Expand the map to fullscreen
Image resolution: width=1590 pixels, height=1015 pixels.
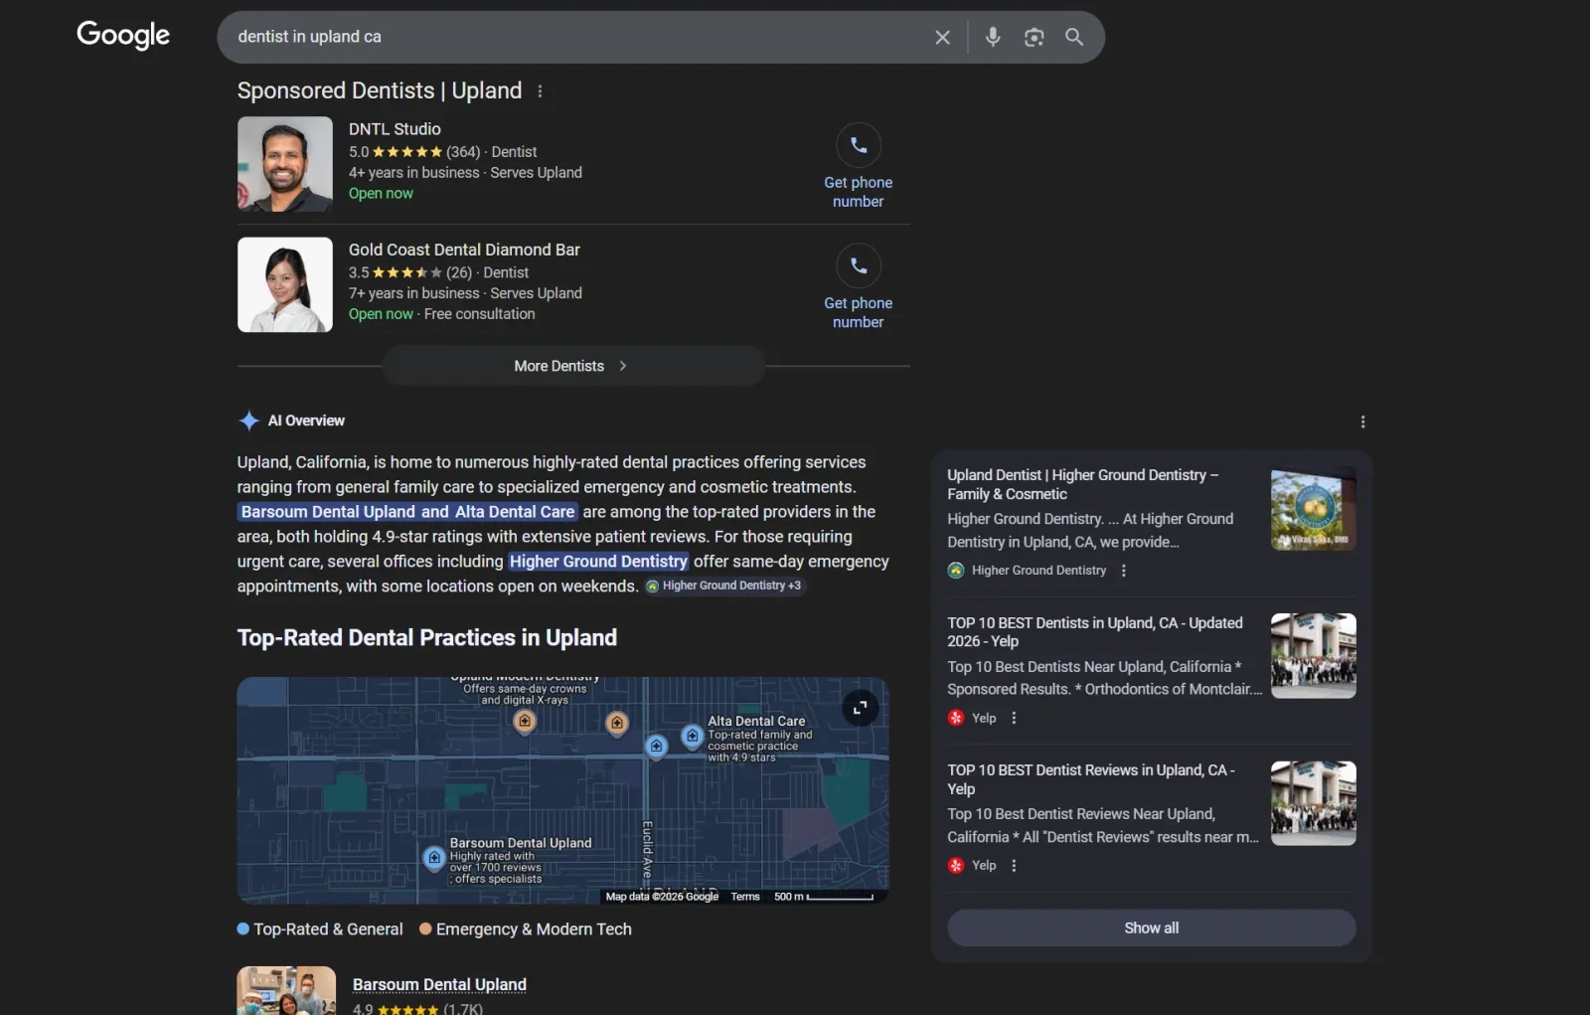point(860,708)
